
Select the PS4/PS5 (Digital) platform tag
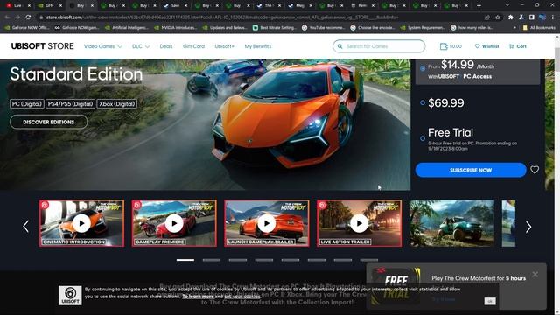pyautogui.click(x=70, y=104)
